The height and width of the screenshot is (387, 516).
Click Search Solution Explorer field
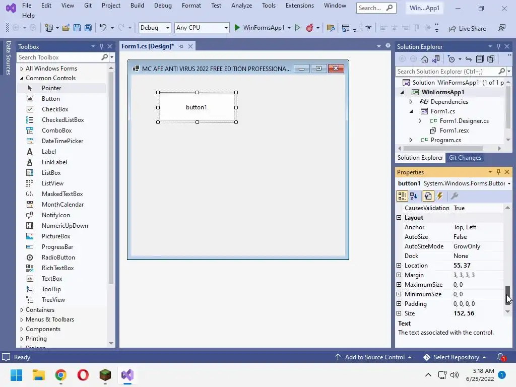pos(447,72)
